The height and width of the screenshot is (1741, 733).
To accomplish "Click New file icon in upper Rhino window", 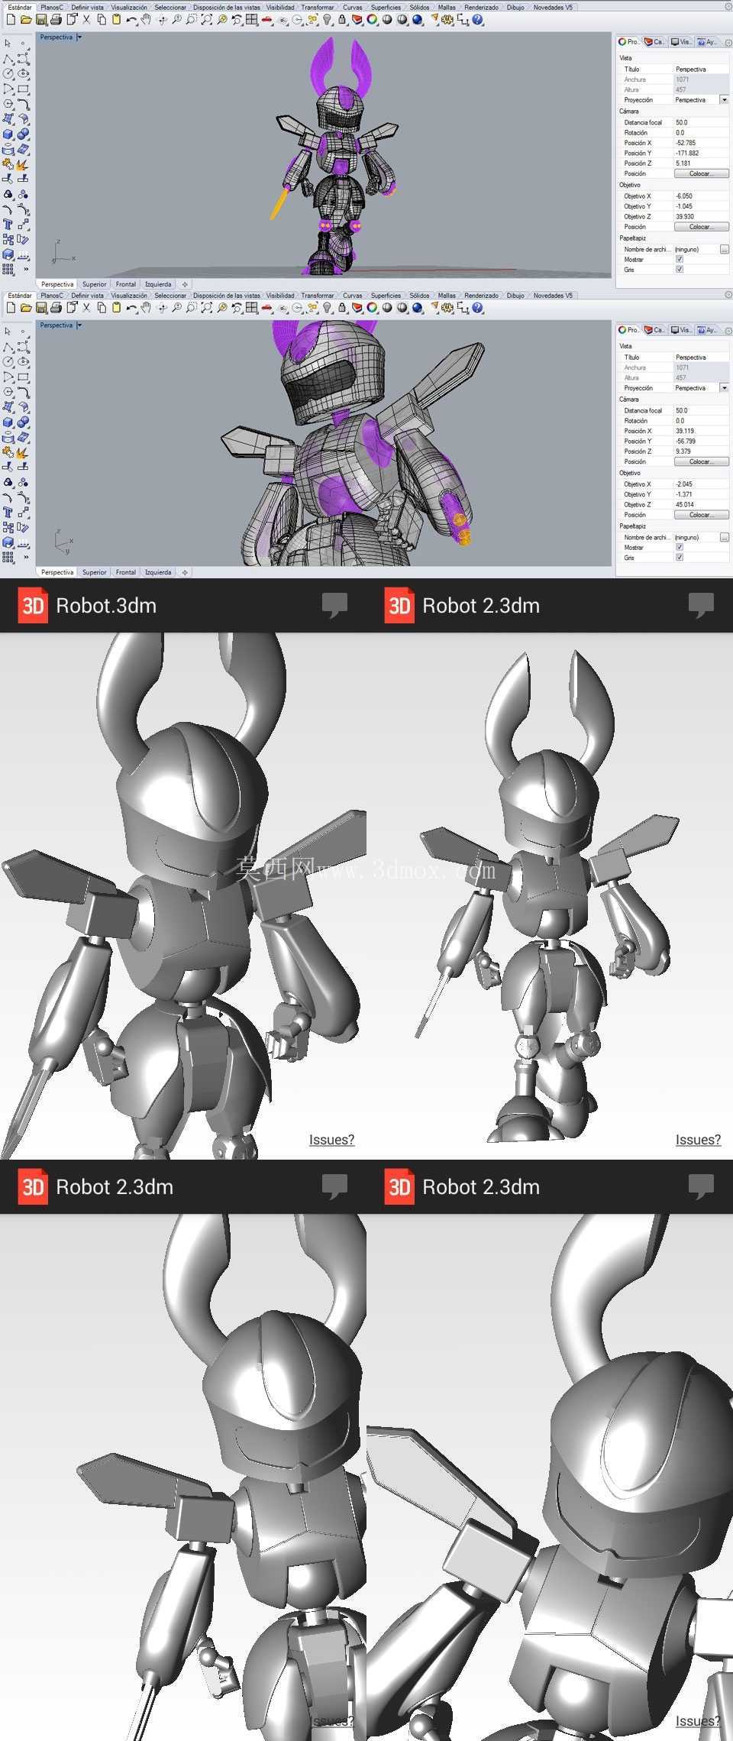I will coord(11,20).
